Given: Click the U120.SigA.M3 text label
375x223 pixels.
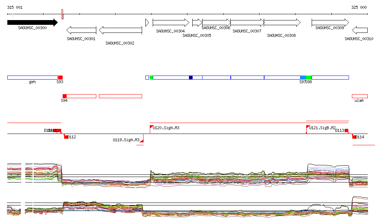Looking at the screenshot, I should (166, 128).
